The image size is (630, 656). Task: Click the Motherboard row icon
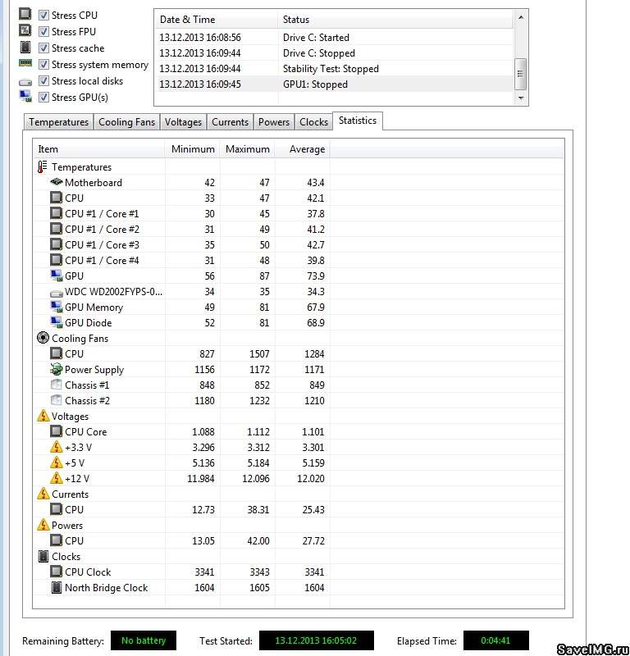click(x=56, y=182)
